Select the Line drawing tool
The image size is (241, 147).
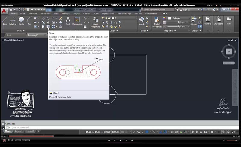5,21
